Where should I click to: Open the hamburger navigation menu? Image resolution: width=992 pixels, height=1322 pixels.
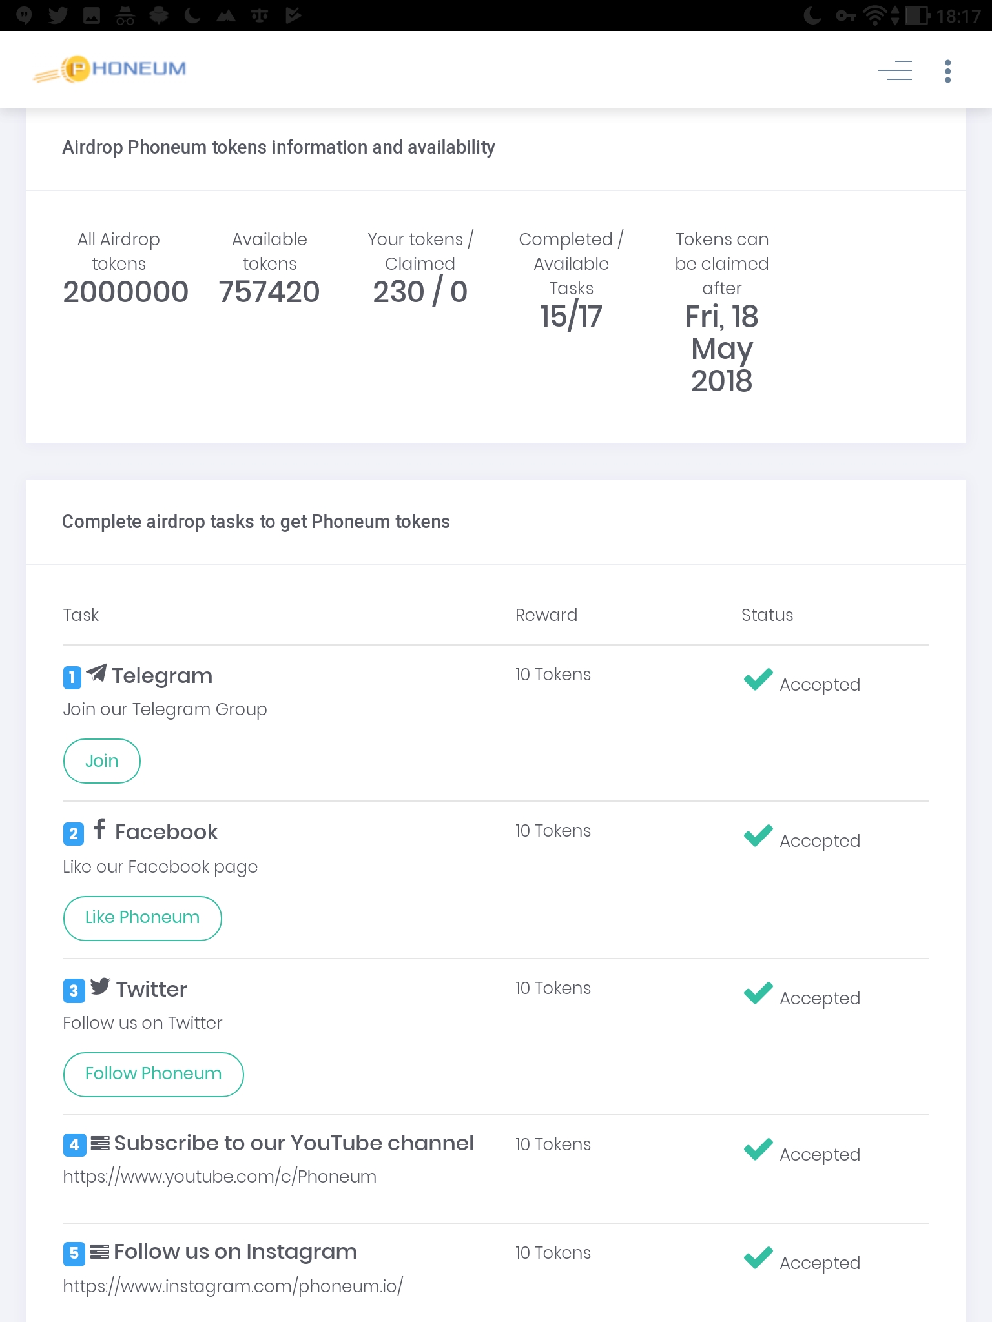(895, 70)
